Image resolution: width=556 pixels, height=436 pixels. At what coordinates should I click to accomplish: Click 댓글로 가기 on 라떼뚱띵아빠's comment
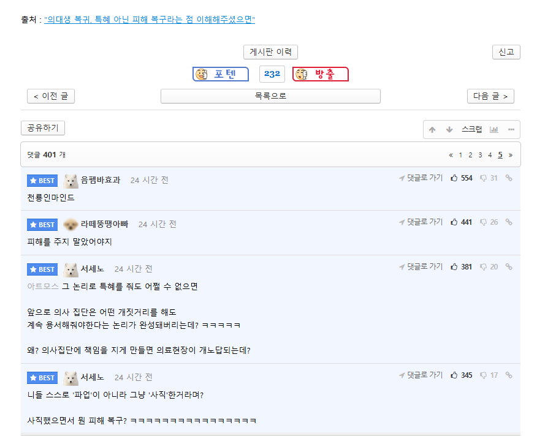pos(421,222)
